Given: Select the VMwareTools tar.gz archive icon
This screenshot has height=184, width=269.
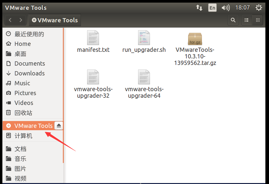Looking at the screenshot, I should click(x=195, y=39).
